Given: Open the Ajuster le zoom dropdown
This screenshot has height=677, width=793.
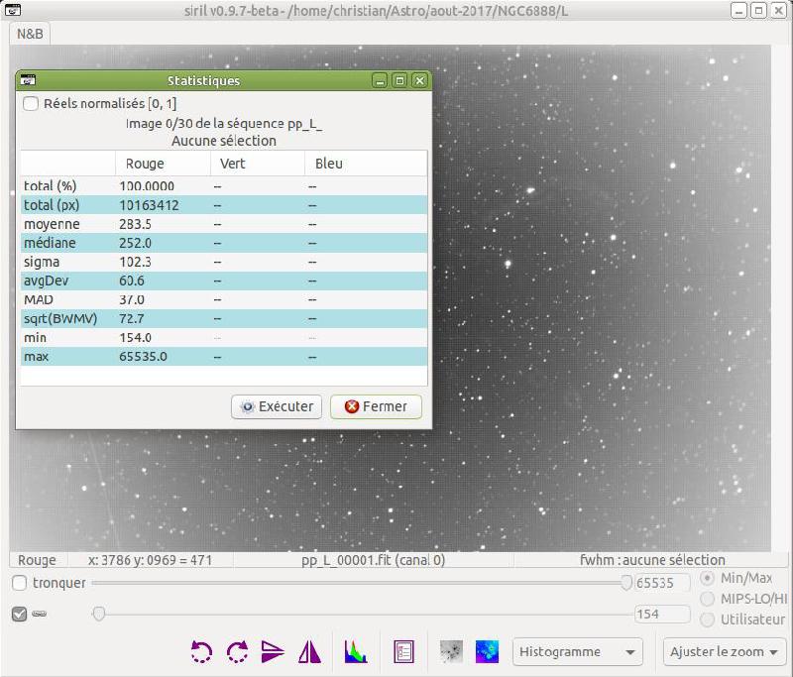Looking at the screenshot, I should 725,652.
